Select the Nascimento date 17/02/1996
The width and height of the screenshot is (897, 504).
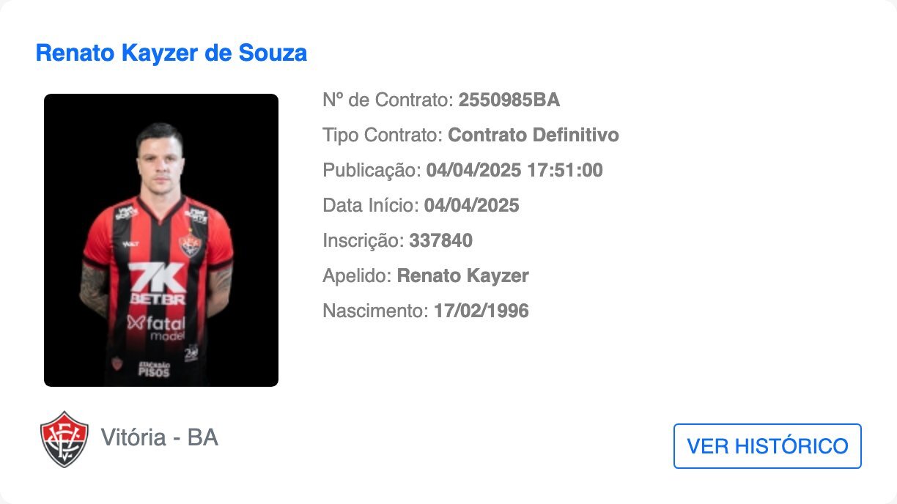click(x=481, y=311)
